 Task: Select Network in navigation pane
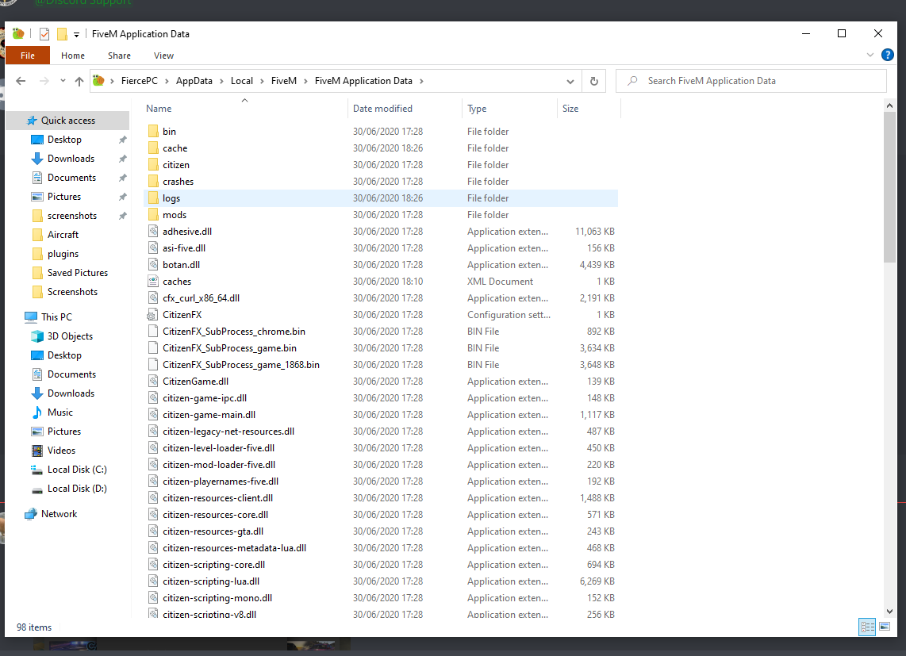[59, 514]
